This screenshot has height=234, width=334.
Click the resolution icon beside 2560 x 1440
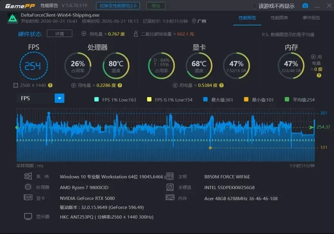[16, 85]
